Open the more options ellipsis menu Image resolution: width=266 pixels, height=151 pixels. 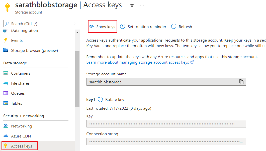pos(142,5)
